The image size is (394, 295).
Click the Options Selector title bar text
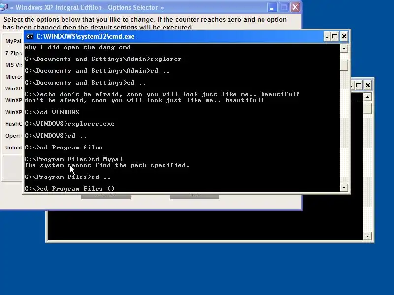point(87,7)
